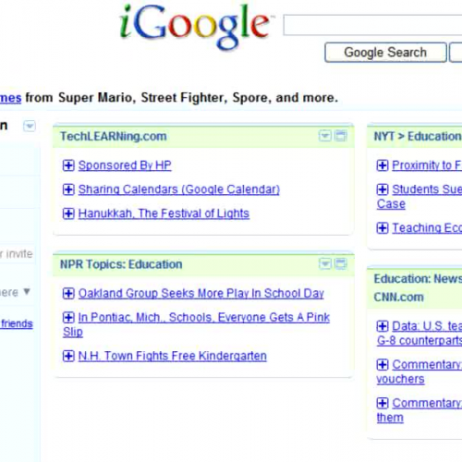
Task: Expand the In Pontiac, Mich. story
Action: tap(68, 317)
